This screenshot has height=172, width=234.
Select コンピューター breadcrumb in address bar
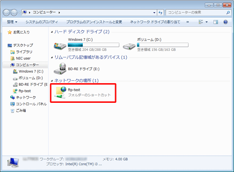pyautogui.click(x=44, y=13)
